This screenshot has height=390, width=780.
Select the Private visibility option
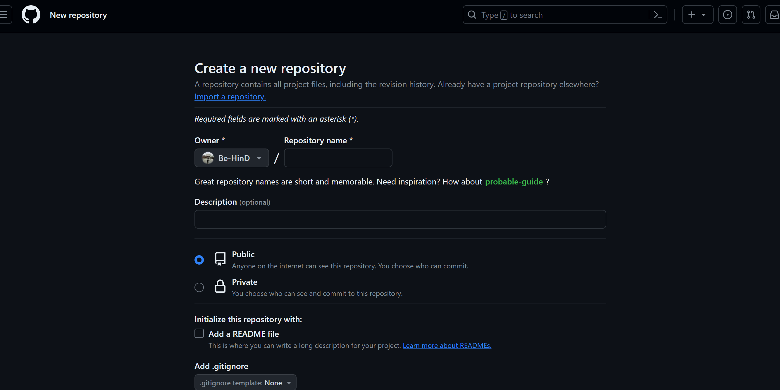click(x=199, y=287)
